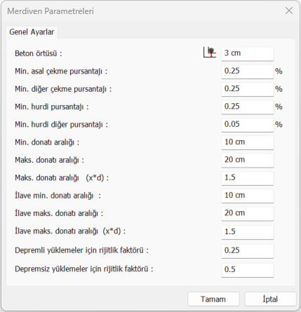The width and height of the screenshot is (301, 312).
Task: Select the Genel Ayarlar tab
Action: [32, 32]
